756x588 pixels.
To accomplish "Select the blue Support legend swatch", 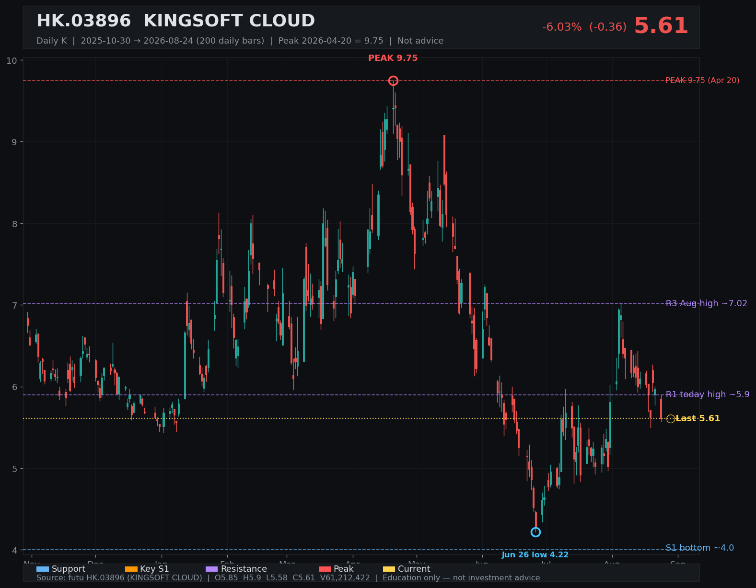I will 43,569.
